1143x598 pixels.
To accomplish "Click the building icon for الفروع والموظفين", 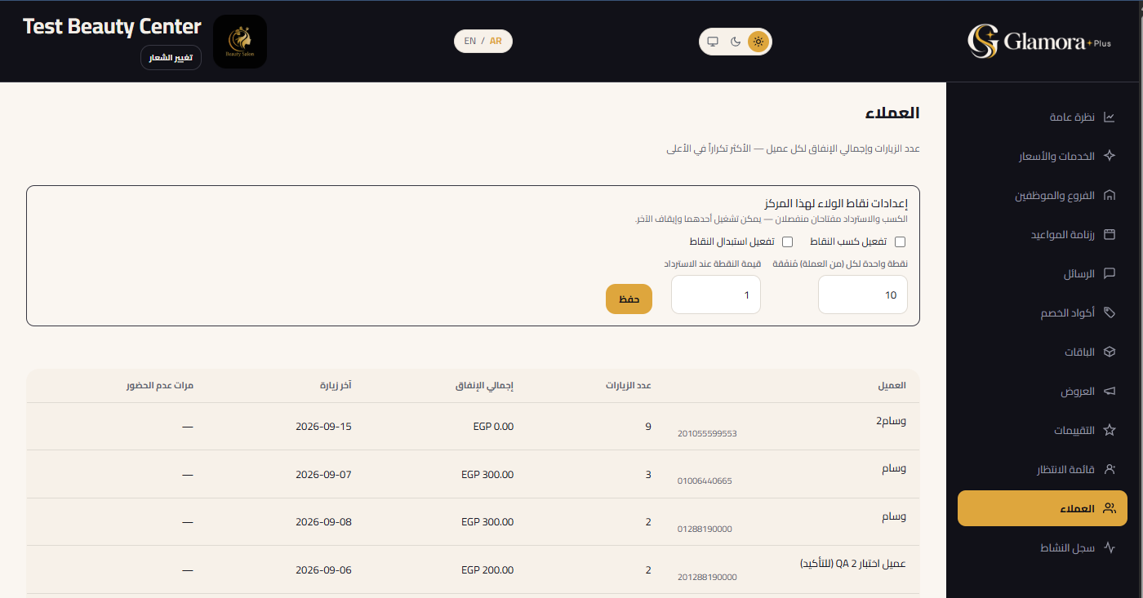I will [1109, 196].
